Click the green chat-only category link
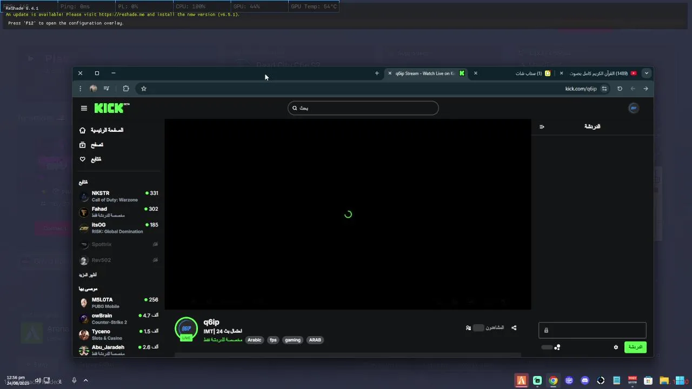692x389 pixels. click(223, 340)
